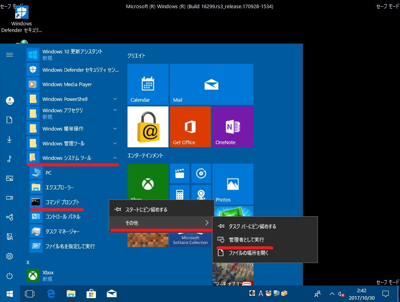Open Task View on the taskbar
The width and height of the screenshot is (400, 302).
click(30, 294)
